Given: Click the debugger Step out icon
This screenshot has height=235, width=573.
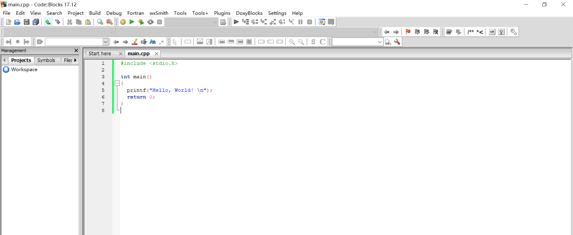Looking at the screenshot, I should [x=273, y=22].
